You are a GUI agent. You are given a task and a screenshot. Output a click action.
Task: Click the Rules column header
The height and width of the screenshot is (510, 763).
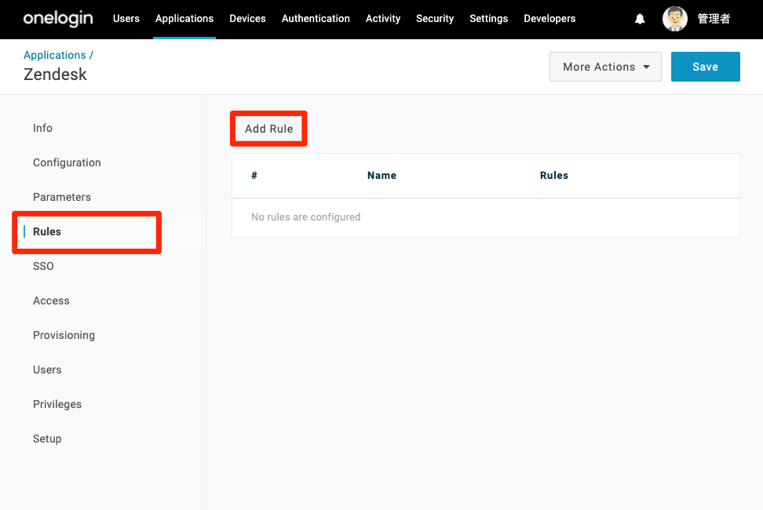coord(553,176)
